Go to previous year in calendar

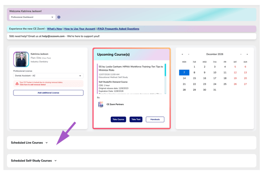pyautogui.click(x=183, y=54)
